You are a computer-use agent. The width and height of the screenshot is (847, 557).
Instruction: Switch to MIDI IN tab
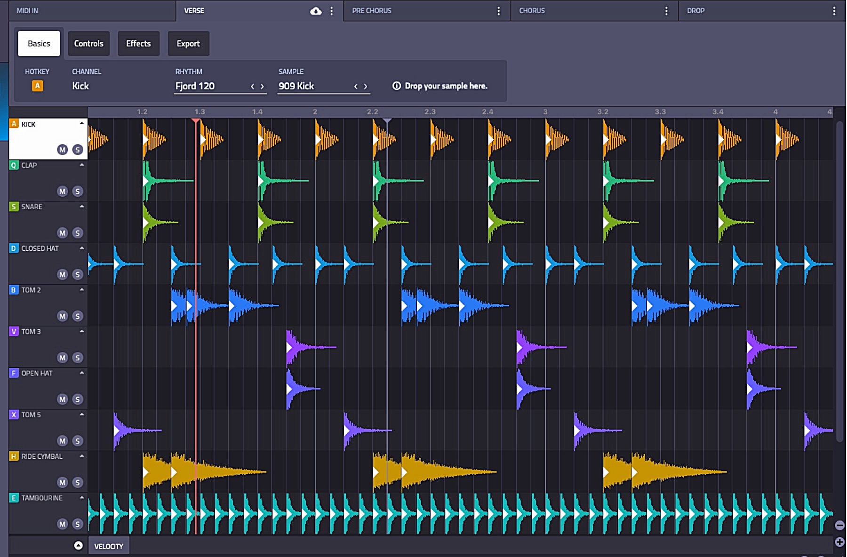(92, 11)
